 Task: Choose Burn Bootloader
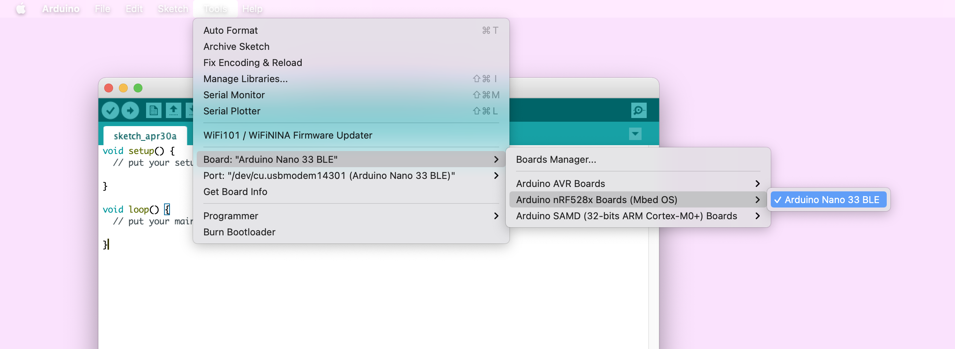[x=351, y=232]
